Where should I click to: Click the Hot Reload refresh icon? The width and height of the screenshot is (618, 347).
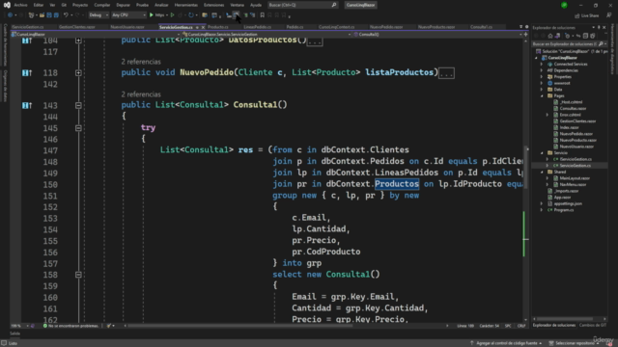pyautogui.click(x=191, y=15)
